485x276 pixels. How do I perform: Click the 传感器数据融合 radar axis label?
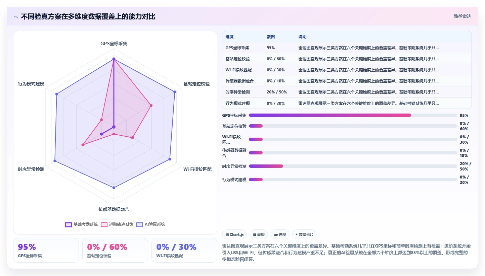click(x=114, y=209)
